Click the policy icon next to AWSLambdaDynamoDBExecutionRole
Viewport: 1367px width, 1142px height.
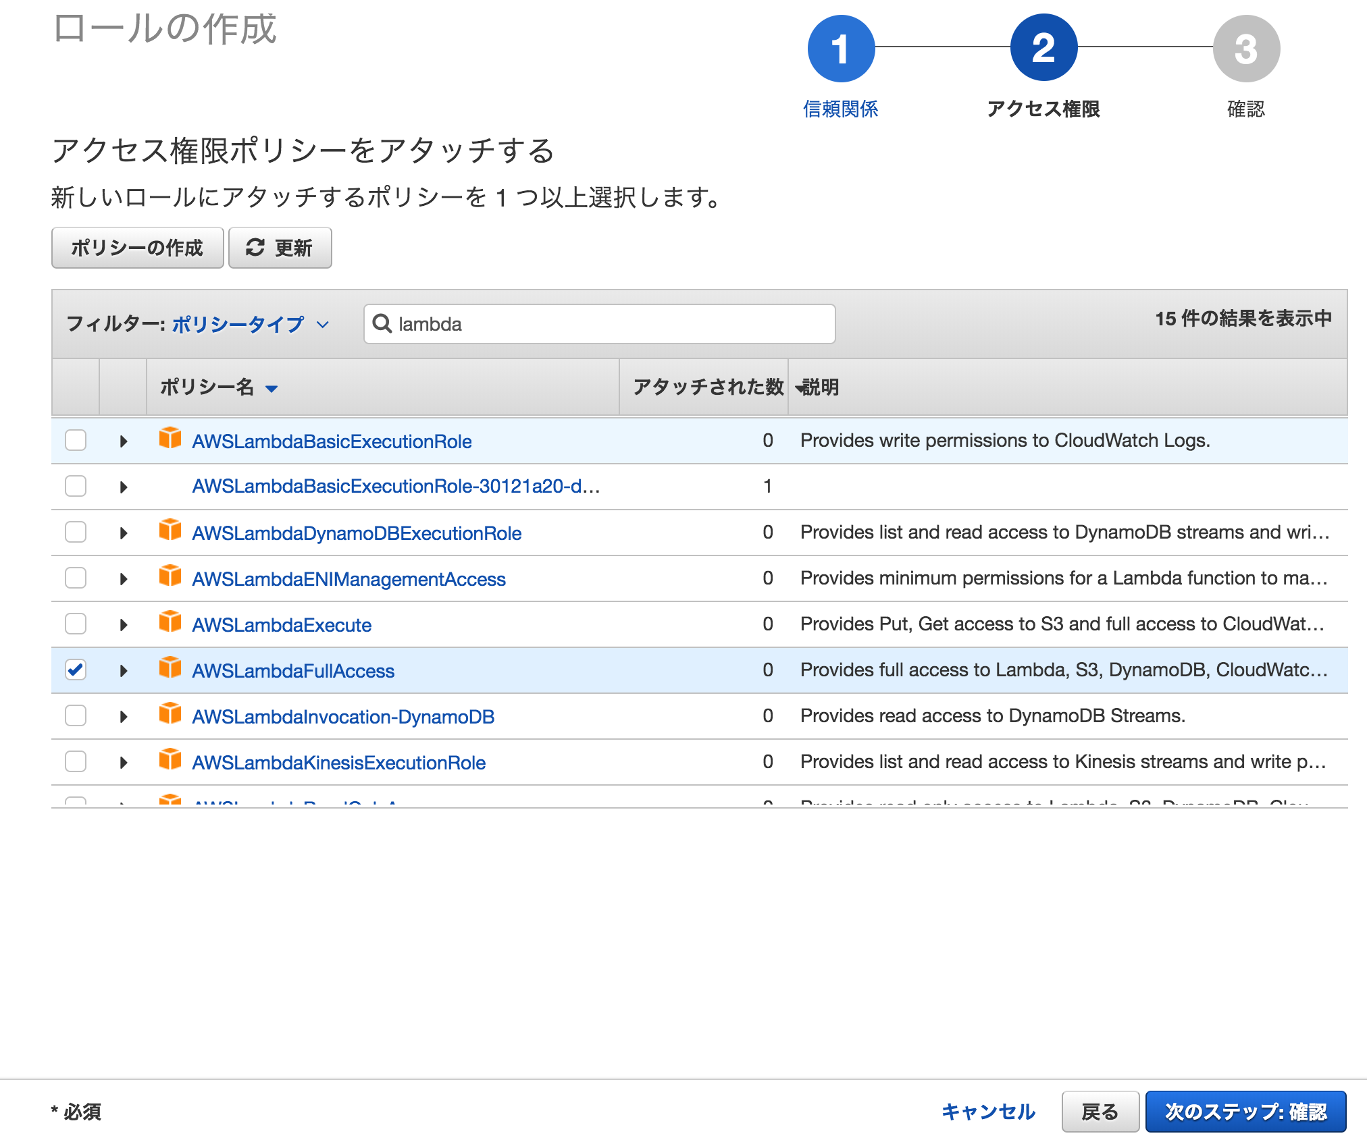click(170, 530)
